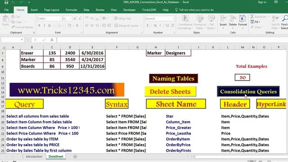
Task: Open the Tricks12345 ribbon tab
Action: coord(149,10)
